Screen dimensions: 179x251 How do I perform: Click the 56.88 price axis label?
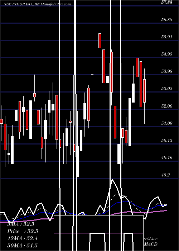coord(167,19)
